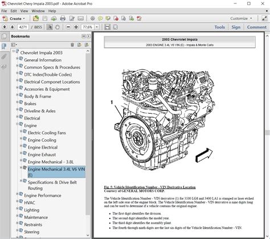Screen dimensions: 270x239
Task: Click bookmarks panel scrollbar down arrow
Action: [88, 235]
